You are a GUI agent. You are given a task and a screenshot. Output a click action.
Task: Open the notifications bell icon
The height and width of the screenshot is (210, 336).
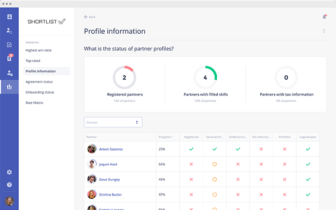(324, 17)
